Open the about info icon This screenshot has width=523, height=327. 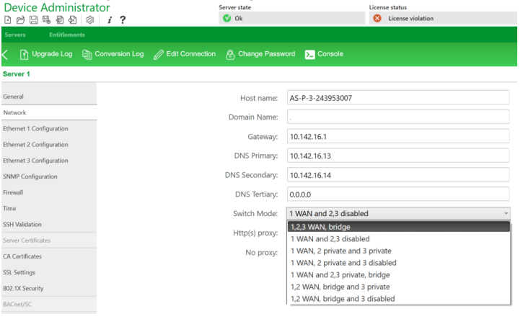pyautogui.click(x=110, y=20)
